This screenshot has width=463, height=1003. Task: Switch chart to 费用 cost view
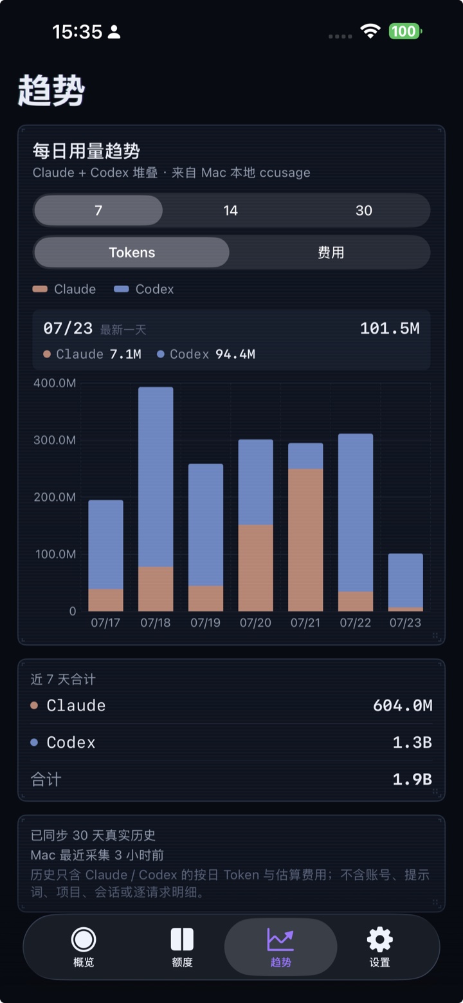click(x=331, y=253)
